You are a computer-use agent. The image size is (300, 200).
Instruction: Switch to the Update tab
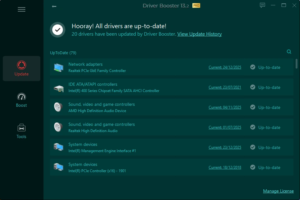click(22, 69)
